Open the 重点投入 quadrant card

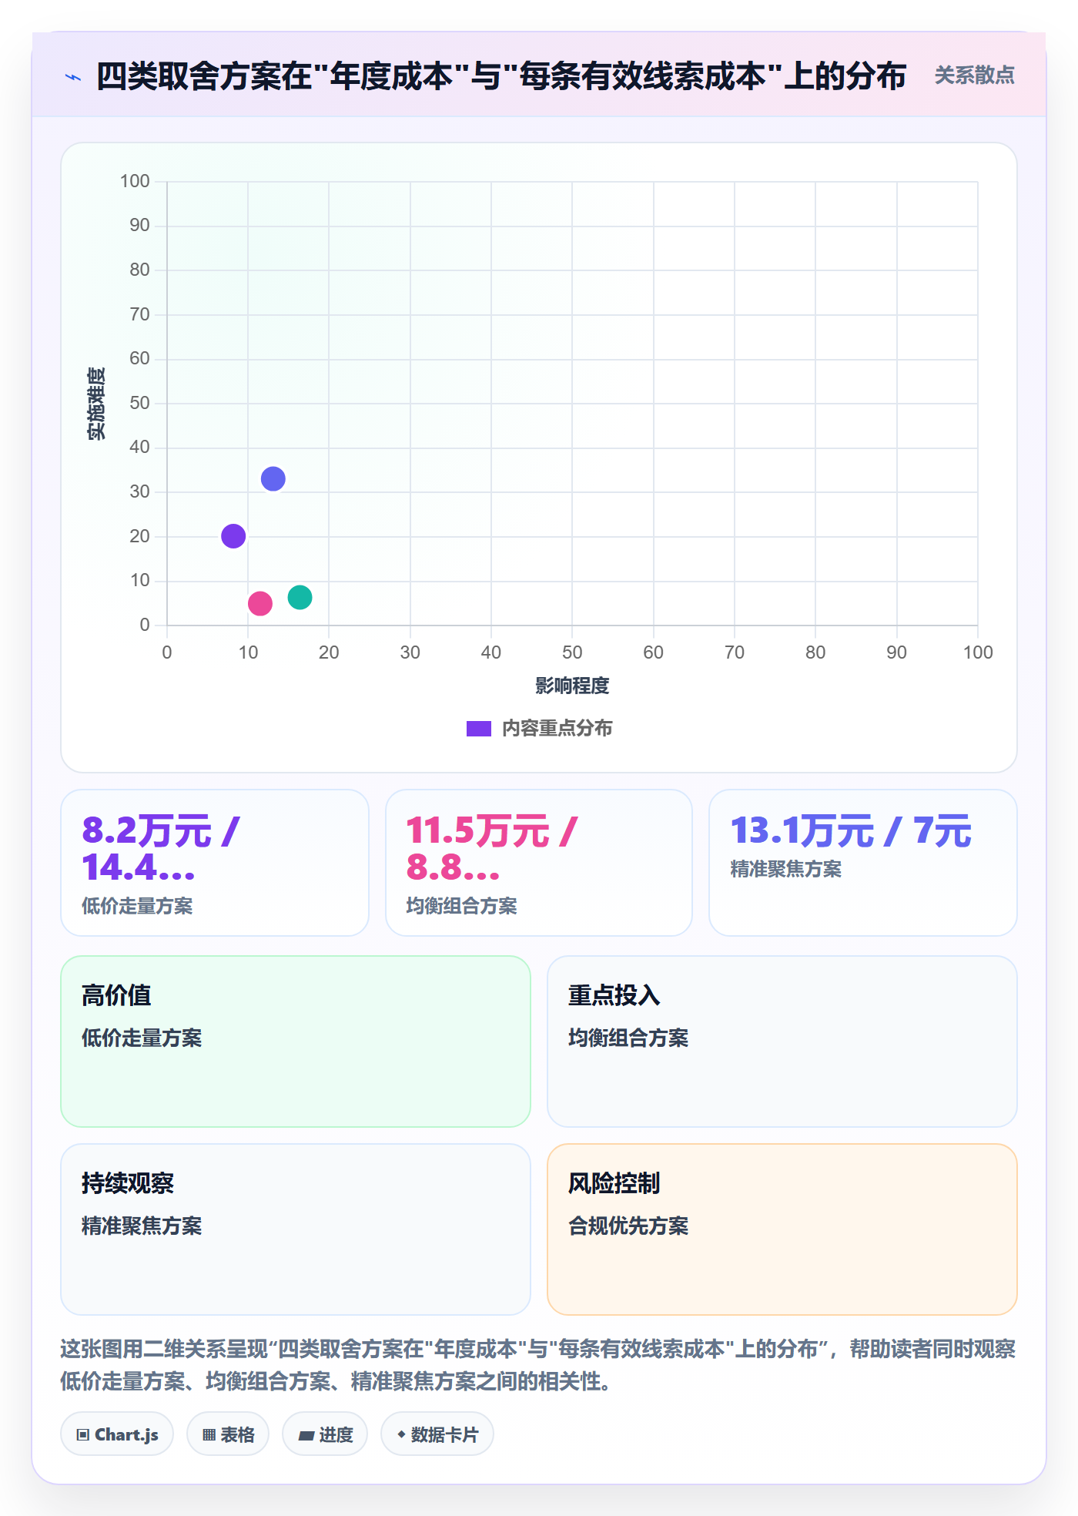coord(782,1041)
